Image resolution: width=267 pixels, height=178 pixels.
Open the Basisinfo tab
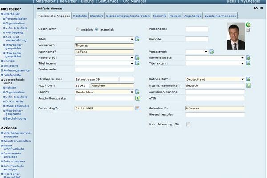pos(160,16)
